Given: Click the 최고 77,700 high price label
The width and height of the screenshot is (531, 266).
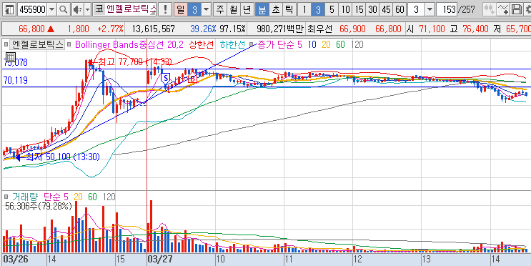Looking at the screenshot, I should (x=135, y=61).
